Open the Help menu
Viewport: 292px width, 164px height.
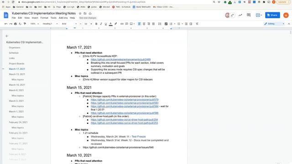pos(72,18)
